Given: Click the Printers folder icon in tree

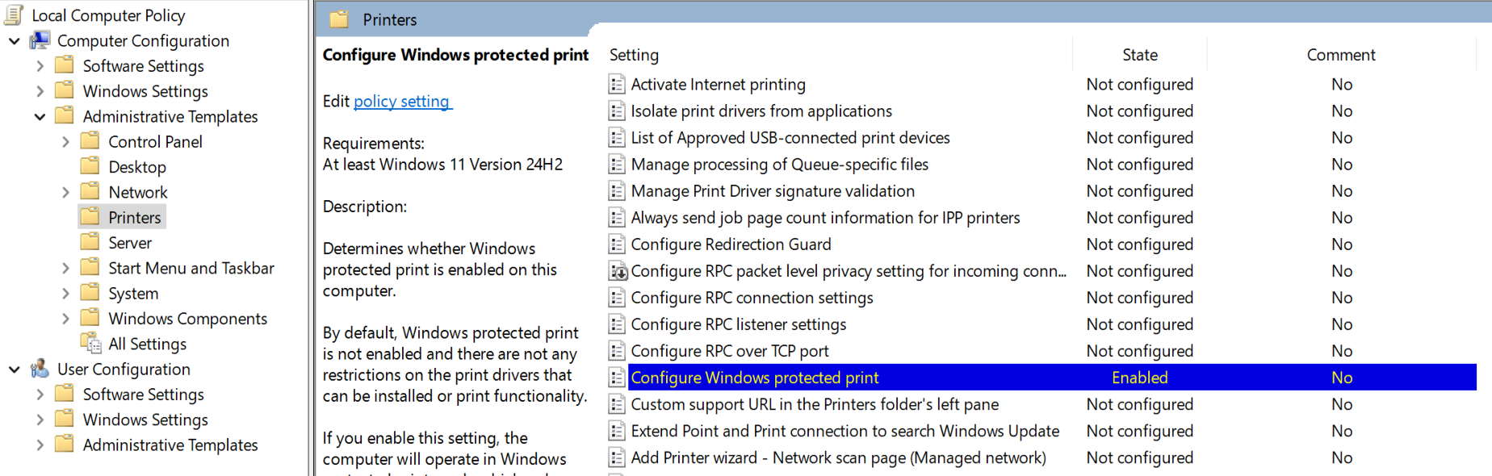Looking at the screenshot, I should [90, 217].
